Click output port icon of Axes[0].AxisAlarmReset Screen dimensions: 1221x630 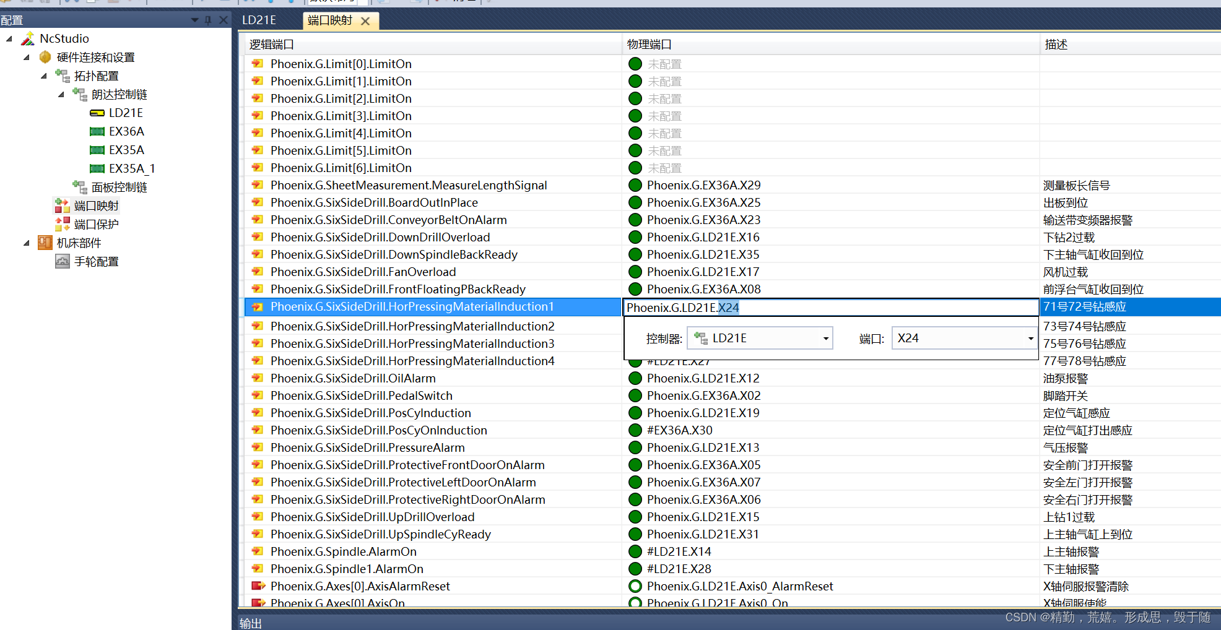tap(258, 586)
